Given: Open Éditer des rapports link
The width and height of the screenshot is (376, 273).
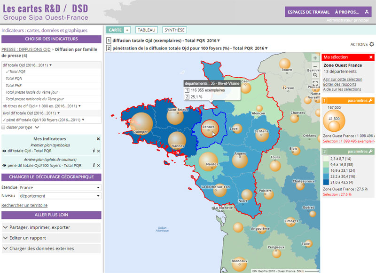Looking at the screenshot, I should (x=339, y=84).
